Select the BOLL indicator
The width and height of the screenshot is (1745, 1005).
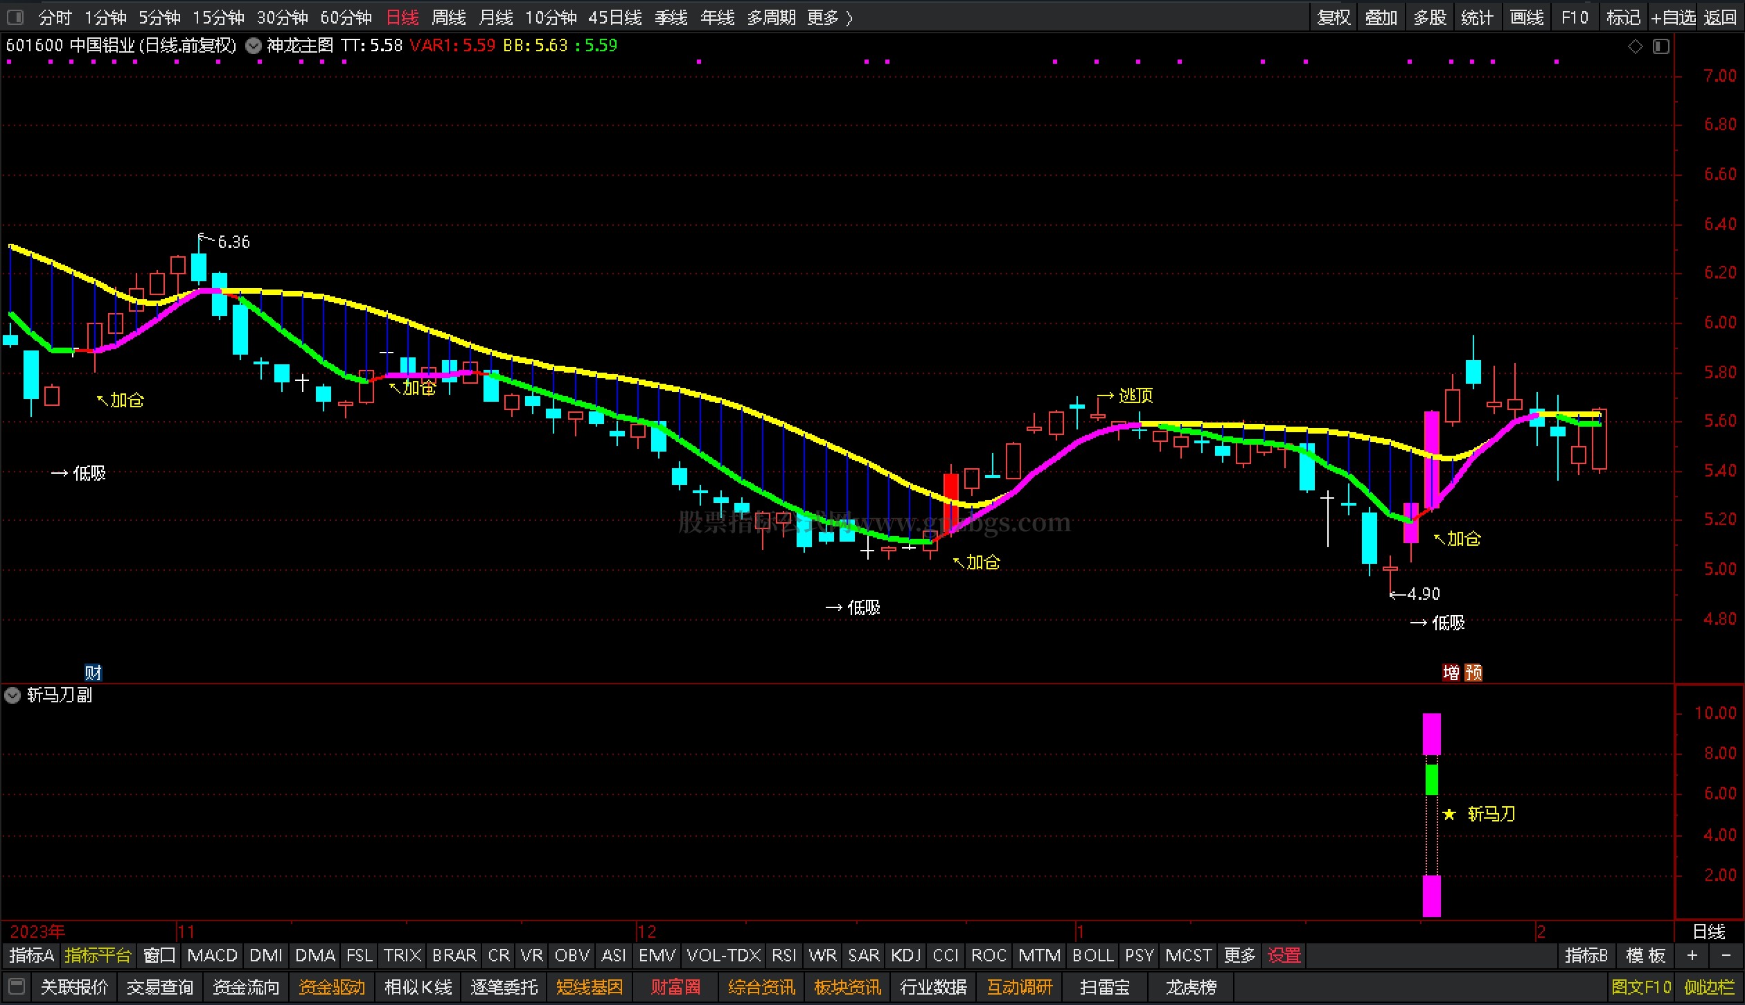click(x=1093, y=955)
